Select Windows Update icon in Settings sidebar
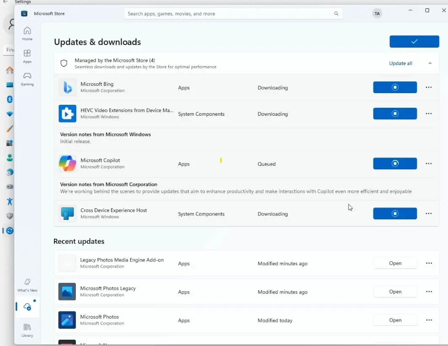Viewport: 448px width, 346px height. tap(10, 231)
